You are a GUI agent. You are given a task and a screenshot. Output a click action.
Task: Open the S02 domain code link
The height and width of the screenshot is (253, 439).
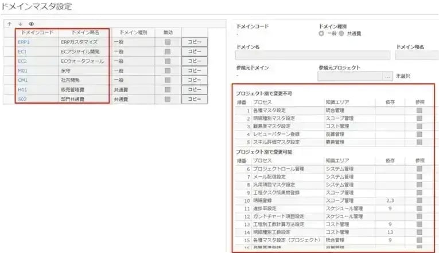22,99
